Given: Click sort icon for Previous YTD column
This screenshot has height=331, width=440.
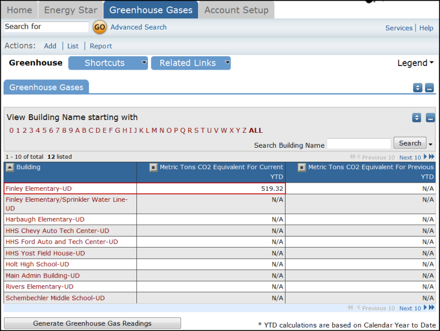Looking at the screenshot, I should [302, 168].
